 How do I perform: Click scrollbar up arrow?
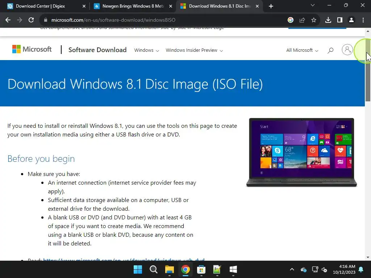(x=368, y=31)
